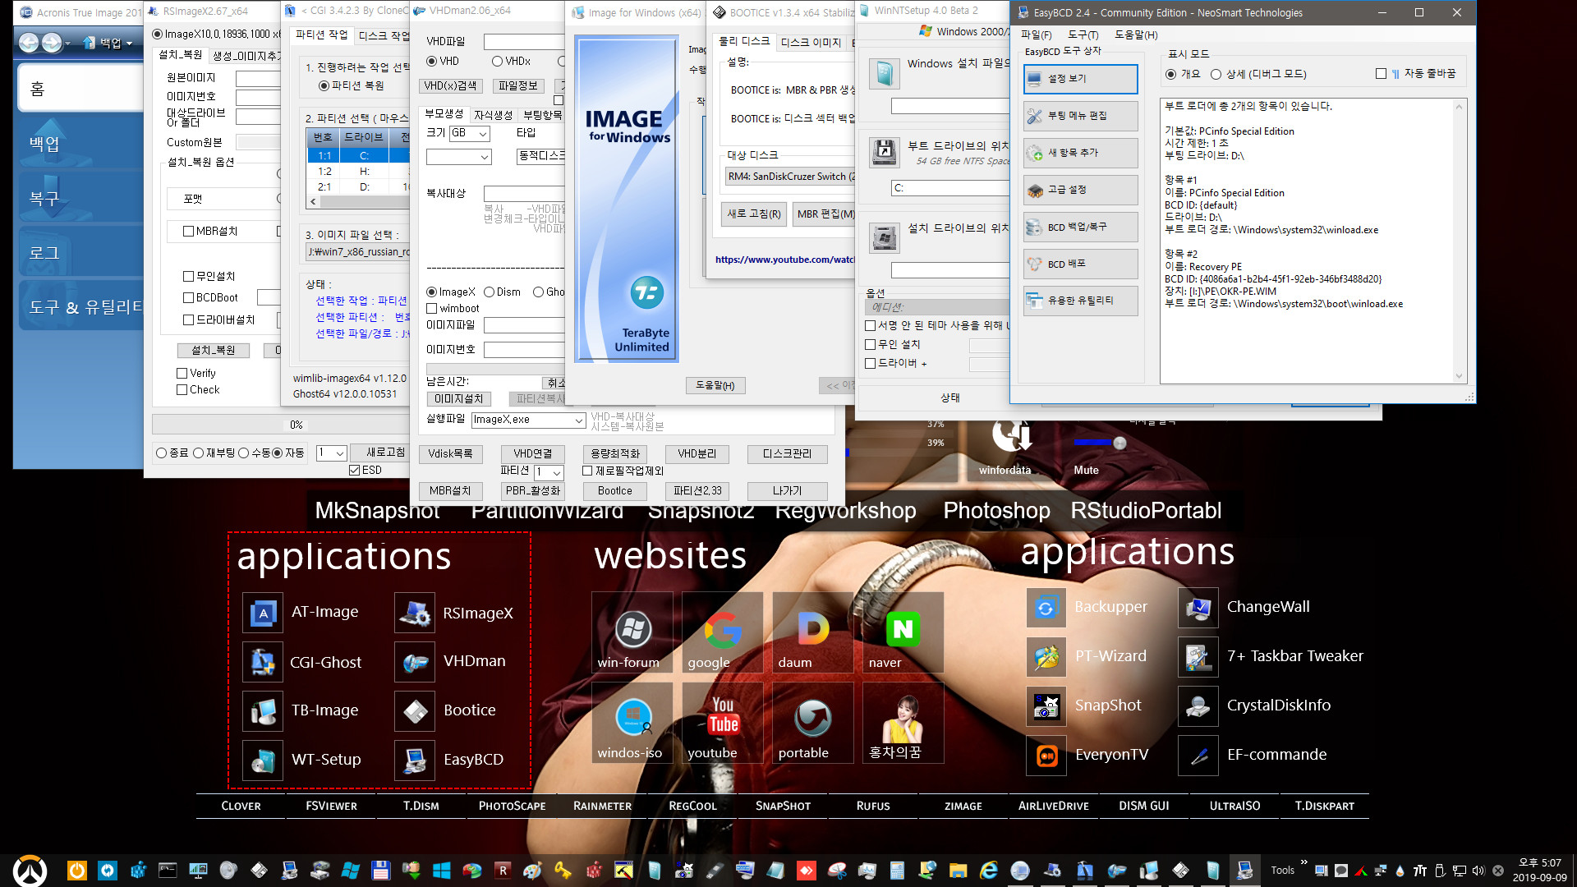The image size is (1577, 887).
Task: Open CrystalDiskInfo launcher icon
Action: (1198, 706)
